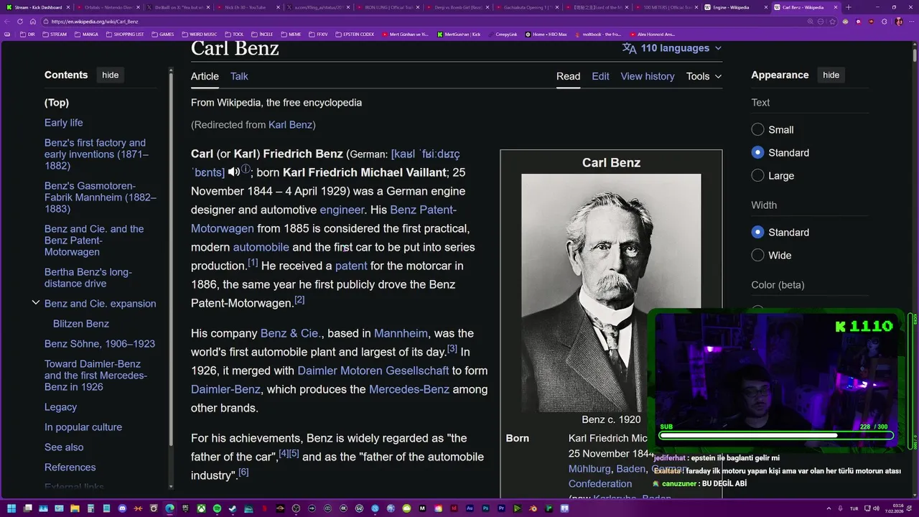Open Spotify from the taskbar

(217, 508)
